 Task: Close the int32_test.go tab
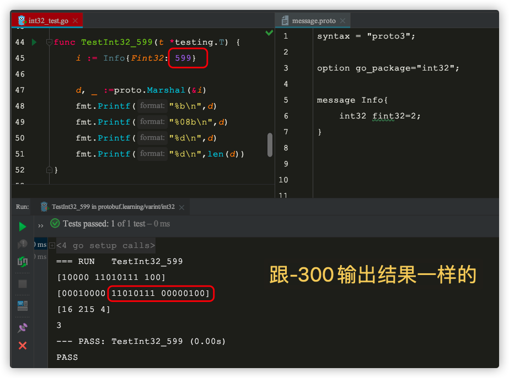point(76,21)
